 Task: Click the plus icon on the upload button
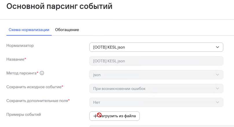point(95,116)
